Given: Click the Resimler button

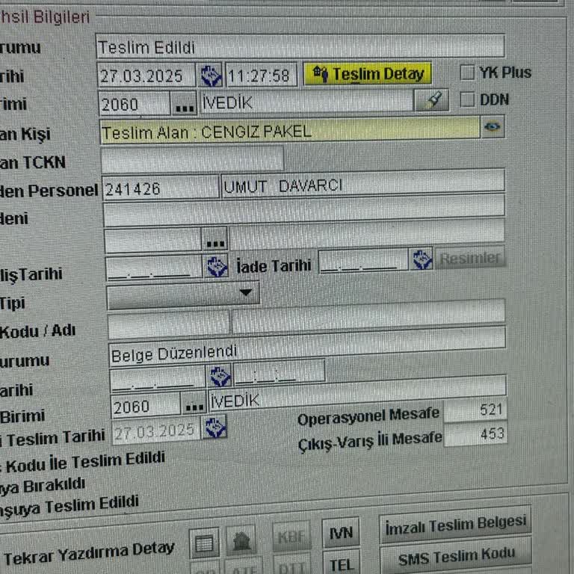Looking at the screenshot, I should pos(470,258).
